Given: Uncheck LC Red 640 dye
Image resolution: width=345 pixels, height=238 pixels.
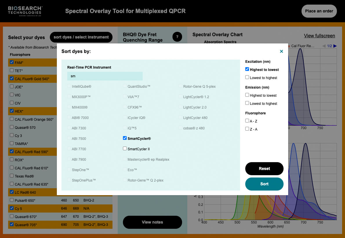Looking at the screenshot, I should 12,192.
